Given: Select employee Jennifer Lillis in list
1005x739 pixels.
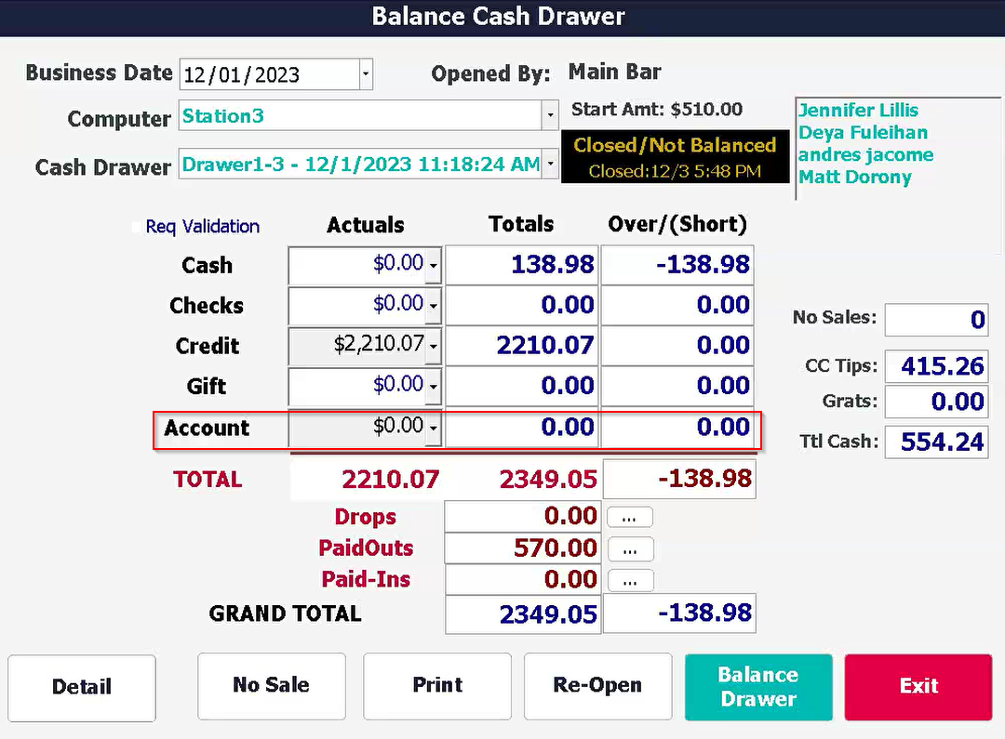Looking at the screenshot, I should pos(858,110).
